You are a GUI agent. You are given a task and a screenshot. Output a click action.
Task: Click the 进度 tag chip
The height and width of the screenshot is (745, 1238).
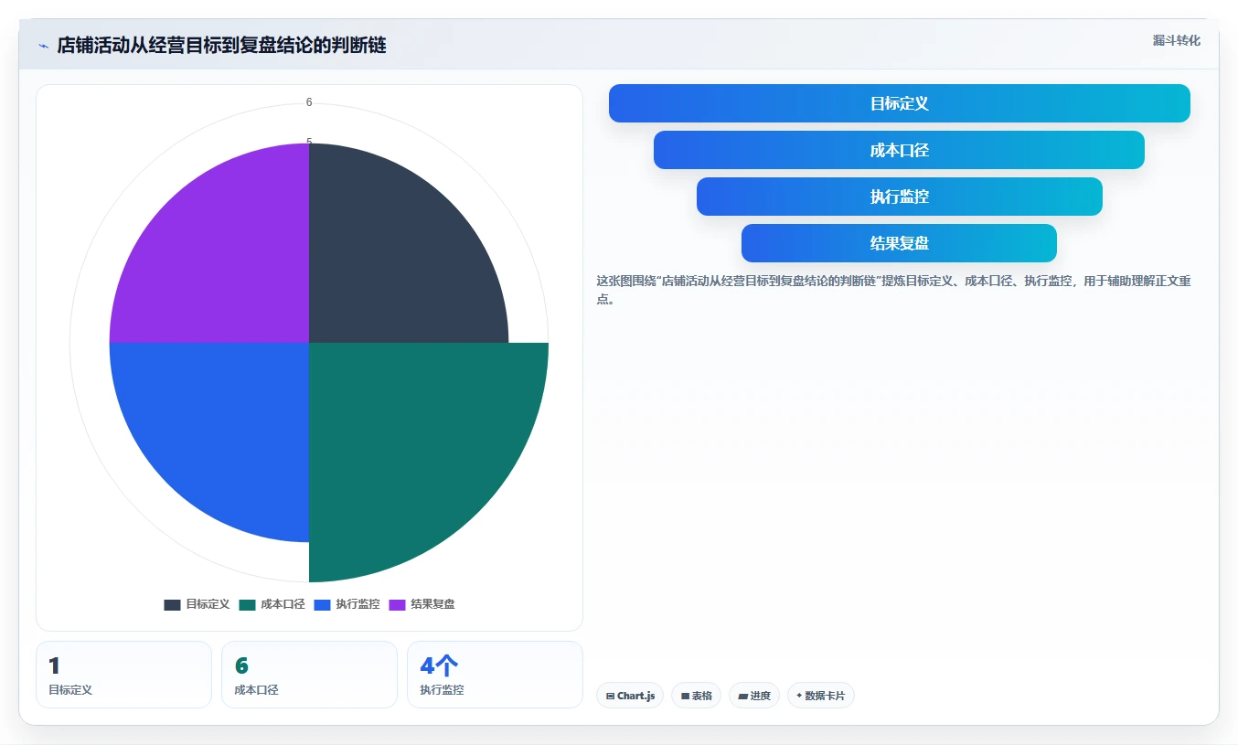(754, 696)
